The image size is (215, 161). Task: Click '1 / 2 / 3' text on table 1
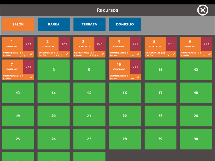[x=23, y=56]
